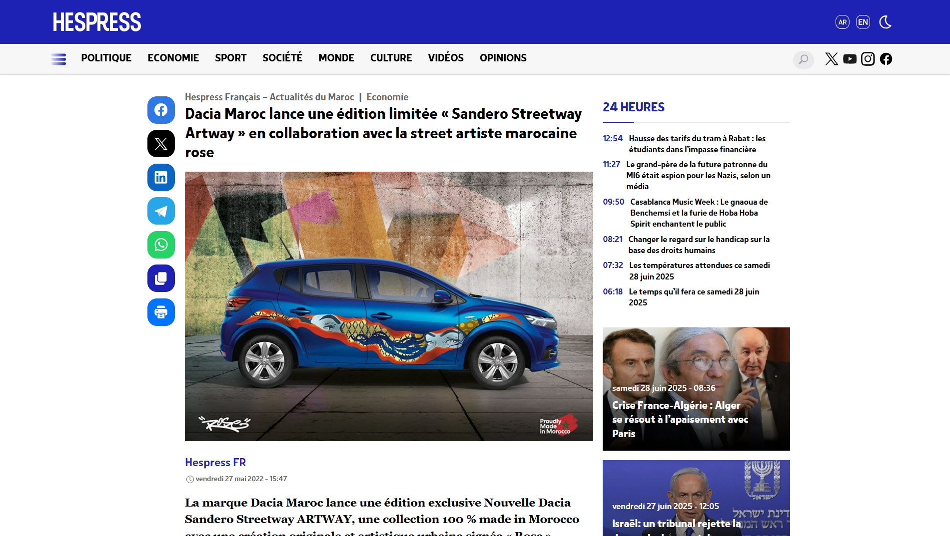Switch to English version via EN icon

tap(863, 22)
